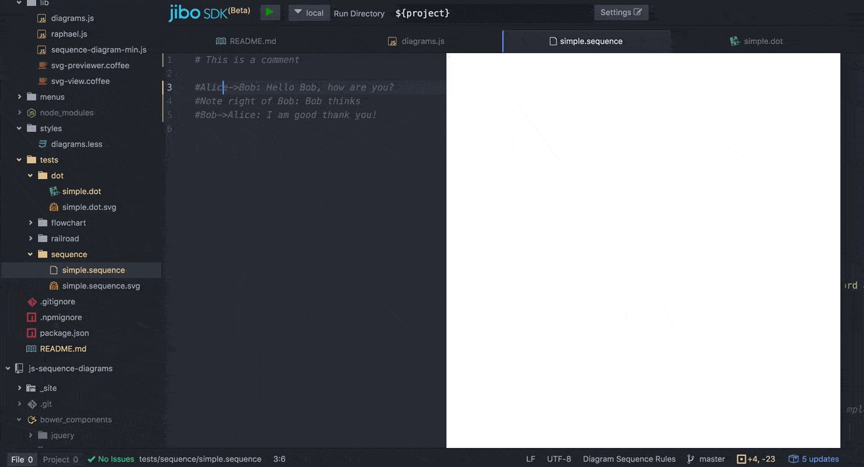This screenshot has height=467, width=864.
Task: Click the tests/sequence/simple.sequence path in status bar
Action: pos(200,459)
